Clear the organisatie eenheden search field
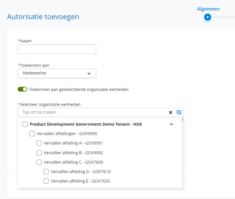 171,112
